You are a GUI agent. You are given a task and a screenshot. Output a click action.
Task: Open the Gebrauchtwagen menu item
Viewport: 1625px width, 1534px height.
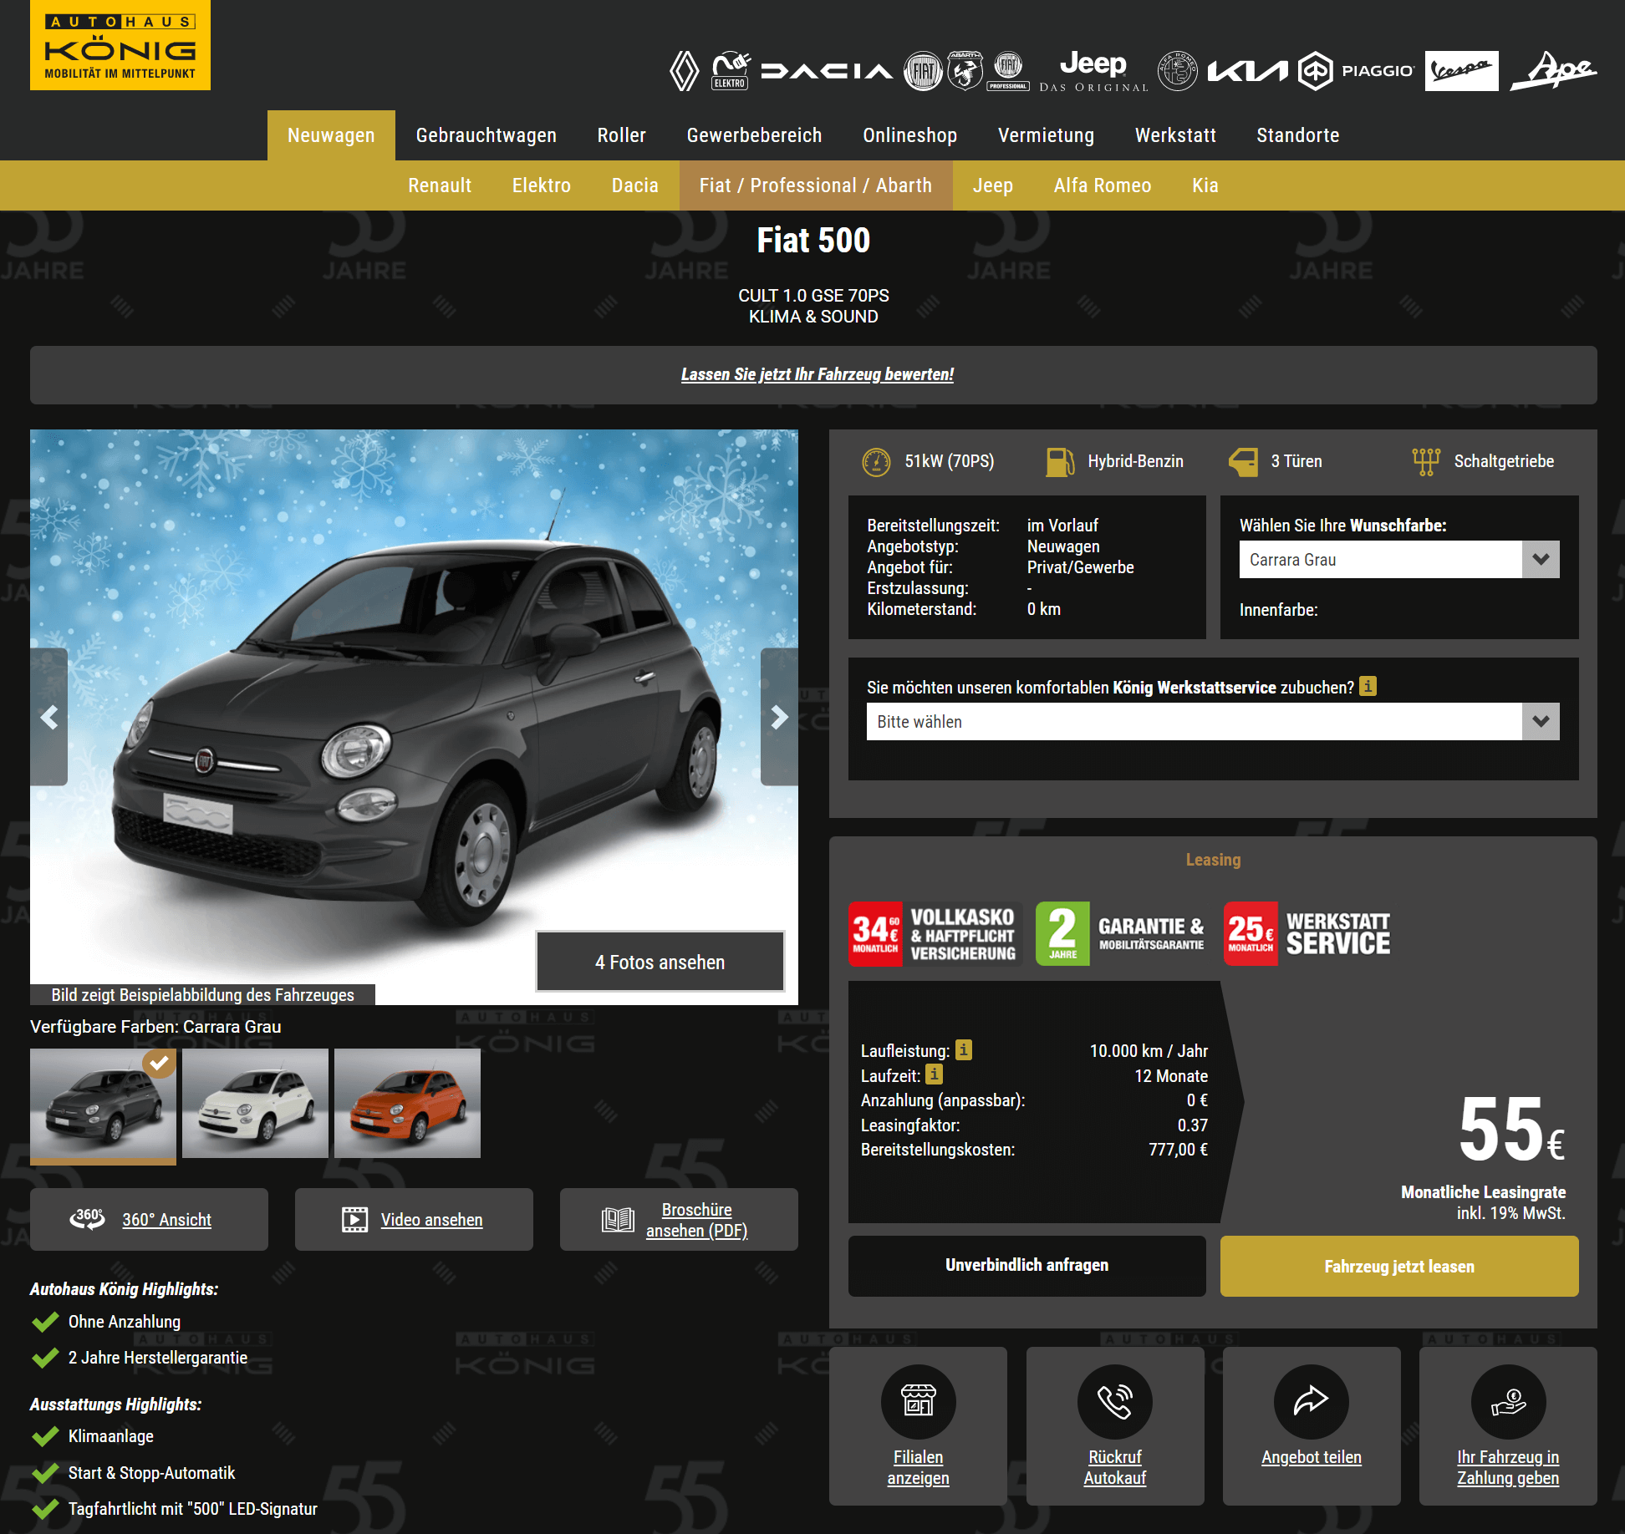(486, 135)
